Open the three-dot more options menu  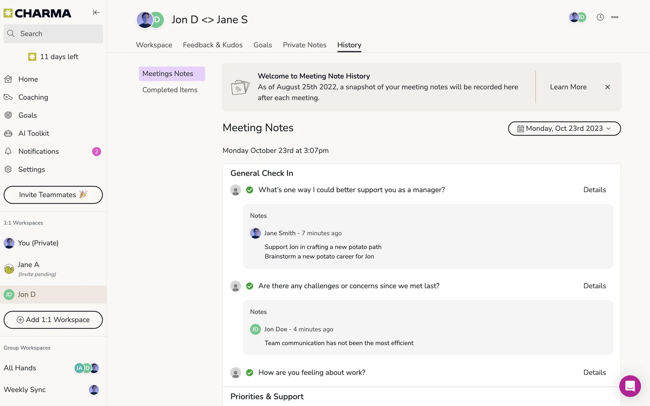click(615, 17)
